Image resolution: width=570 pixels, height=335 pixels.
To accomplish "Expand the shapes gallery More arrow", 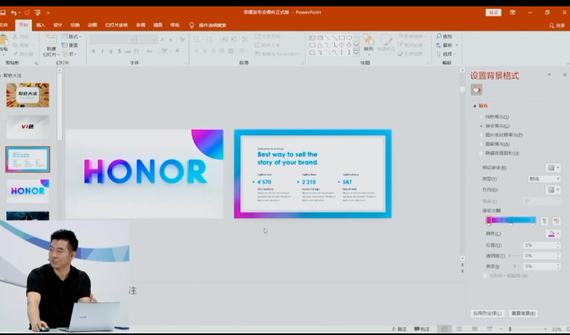I will [x=357, y=53].
